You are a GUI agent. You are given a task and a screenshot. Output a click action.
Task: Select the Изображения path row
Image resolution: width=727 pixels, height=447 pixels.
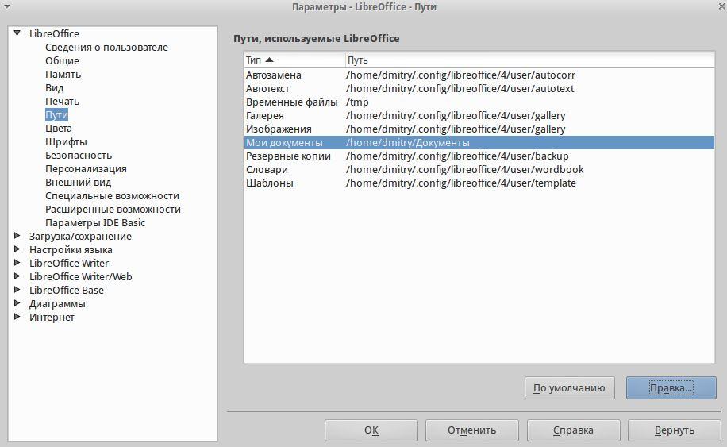479,129
